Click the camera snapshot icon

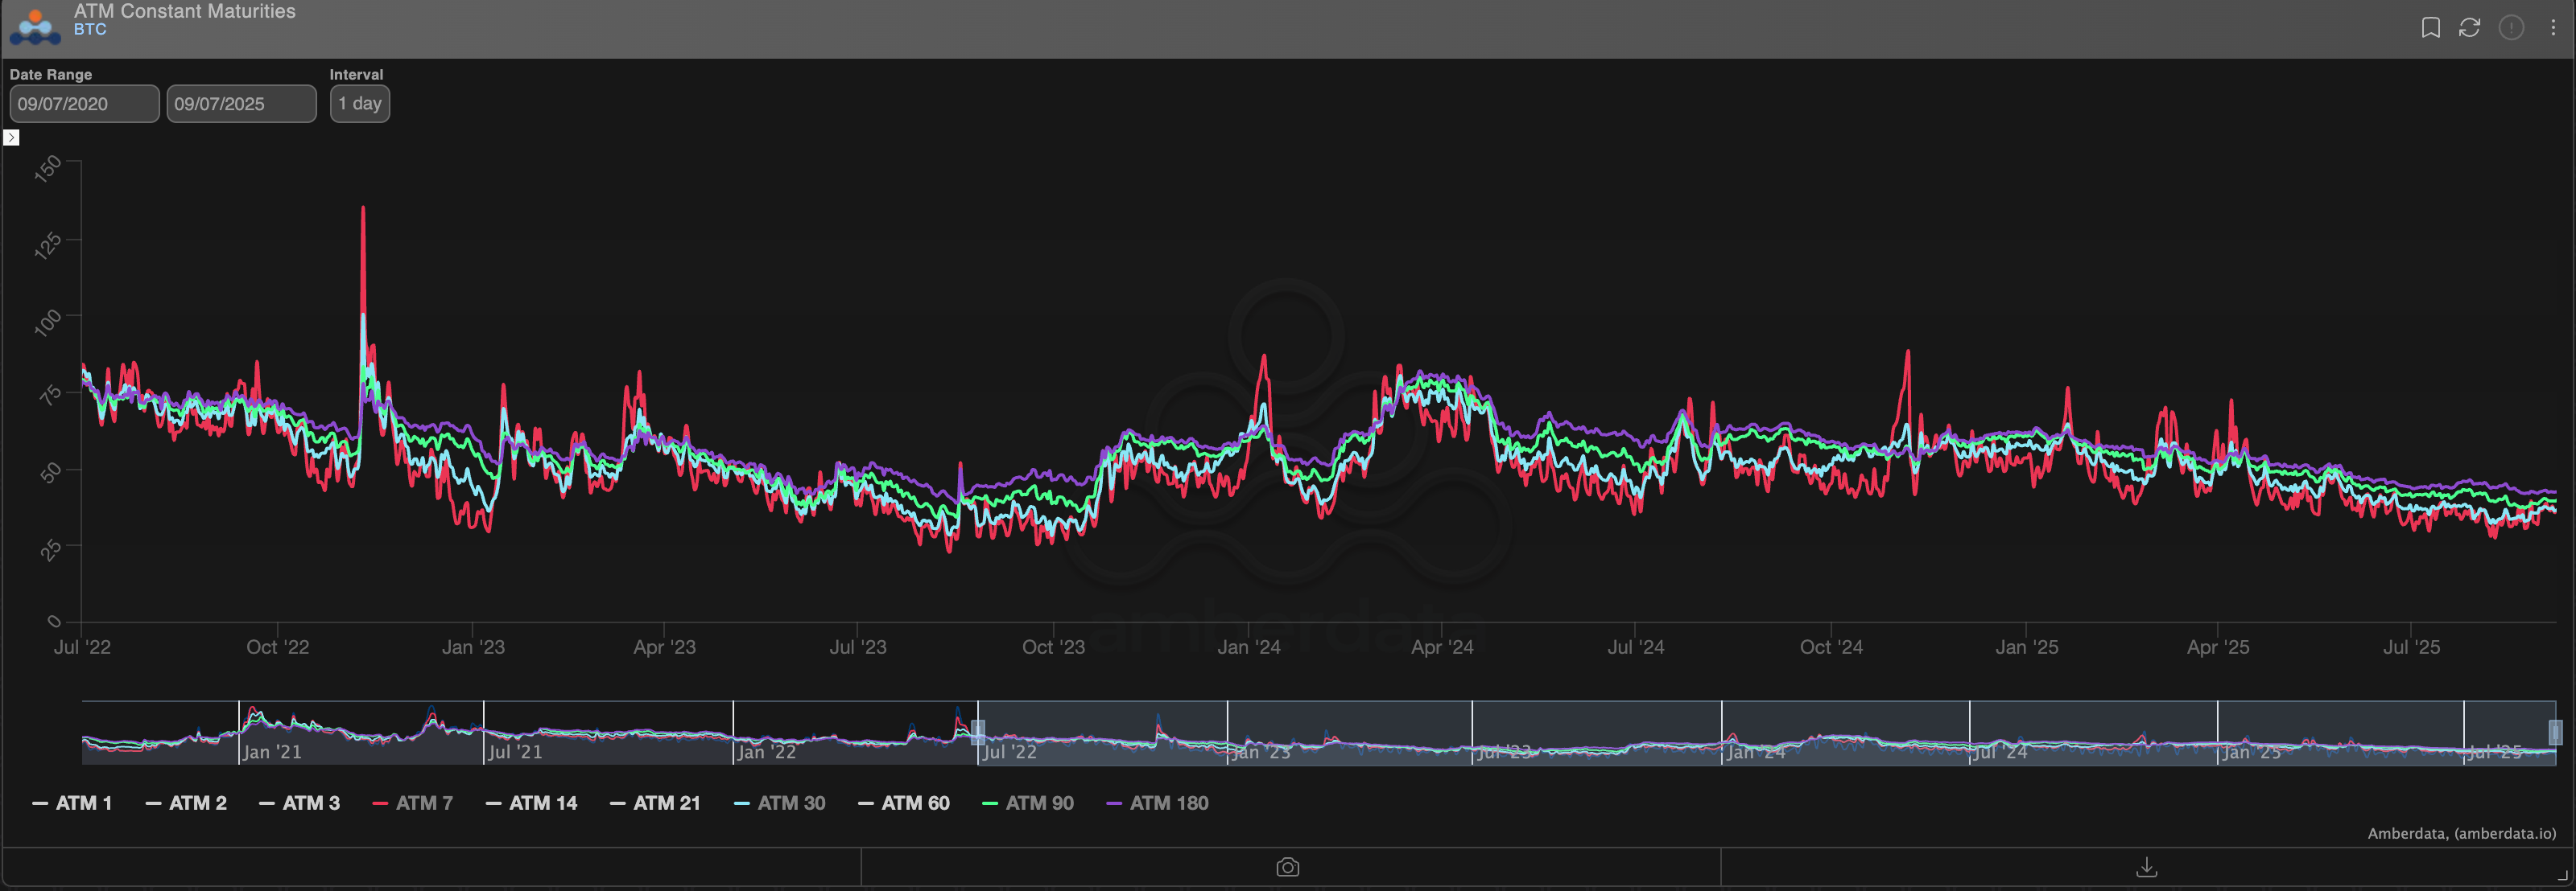coord(1287,867)
